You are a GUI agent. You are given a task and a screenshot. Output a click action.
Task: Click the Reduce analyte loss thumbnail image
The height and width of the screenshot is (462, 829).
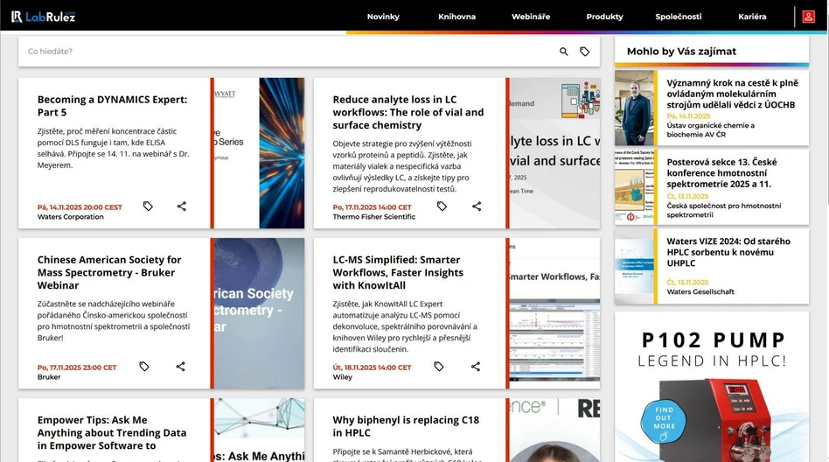click(x=554, y=153)
